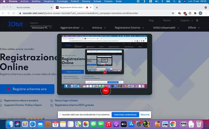The width and height of the screenshot is (209, 129).
Task: Open Launchpad from the dock
Action: 25,124
